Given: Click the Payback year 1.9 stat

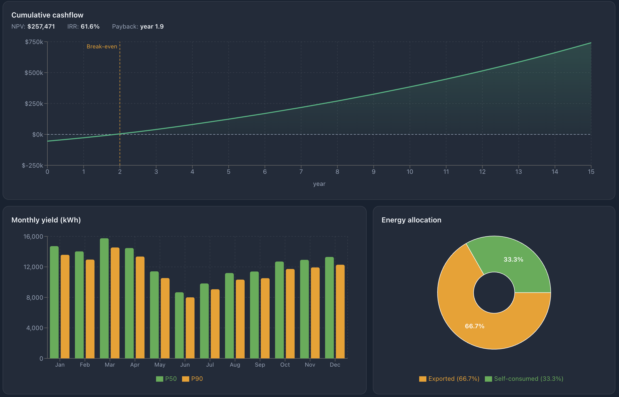Looking at the screenshot, I should [152, 26].
